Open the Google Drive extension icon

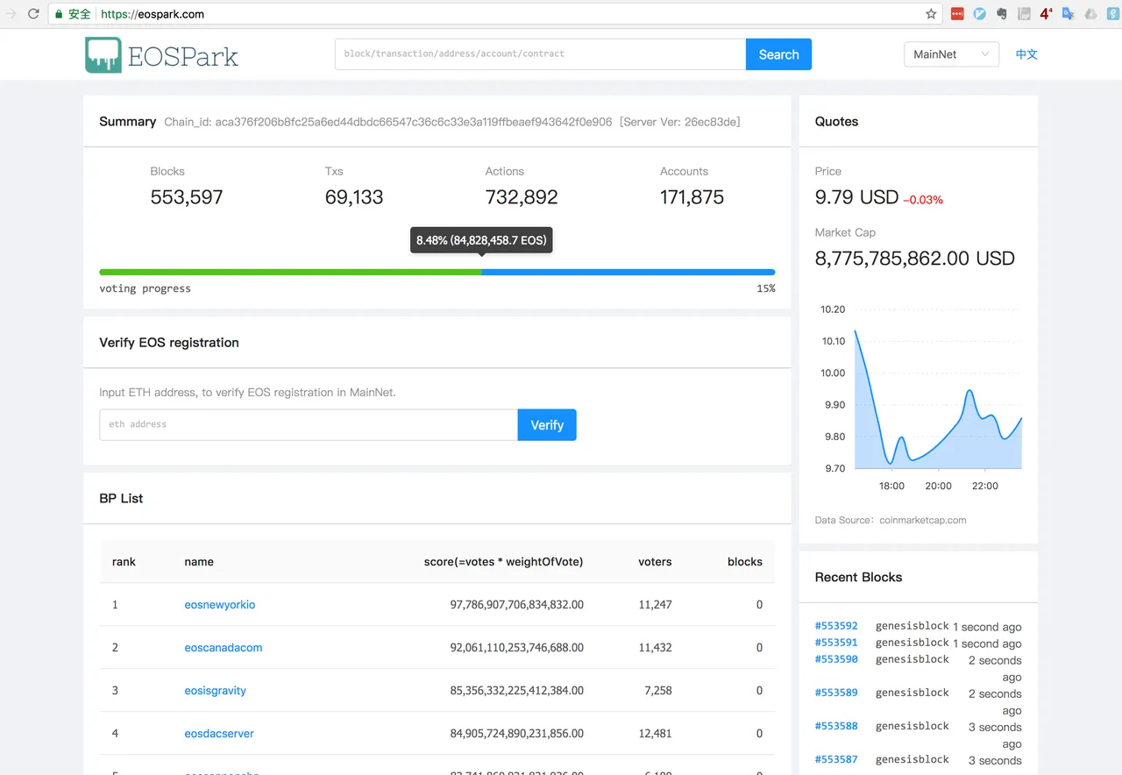(1090, 14)
